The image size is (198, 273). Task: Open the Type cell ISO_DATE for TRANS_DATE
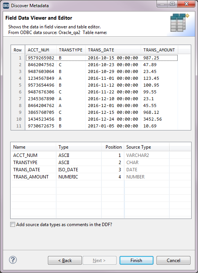click(78, 169)
